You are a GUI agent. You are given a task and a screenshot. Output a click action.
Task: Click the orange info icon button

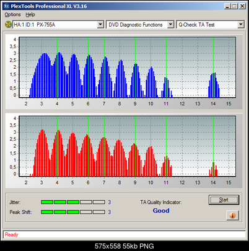[x=232, y=216]
